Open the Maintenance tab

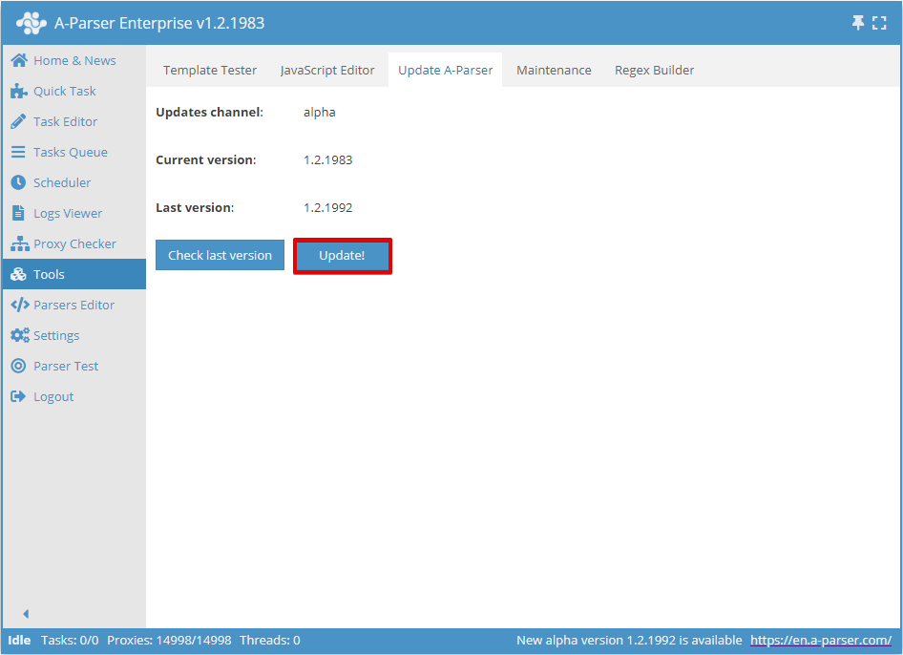pos(554,70)
